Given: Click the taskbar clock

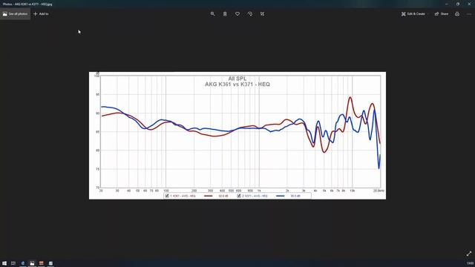Looking at the screenshot, I should click(x=470, y=263).
